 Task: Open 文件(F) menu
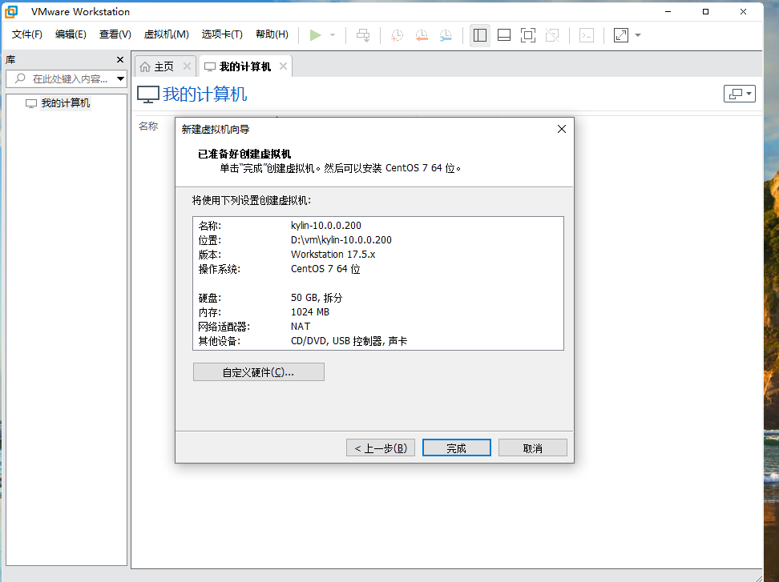[26, 34]
